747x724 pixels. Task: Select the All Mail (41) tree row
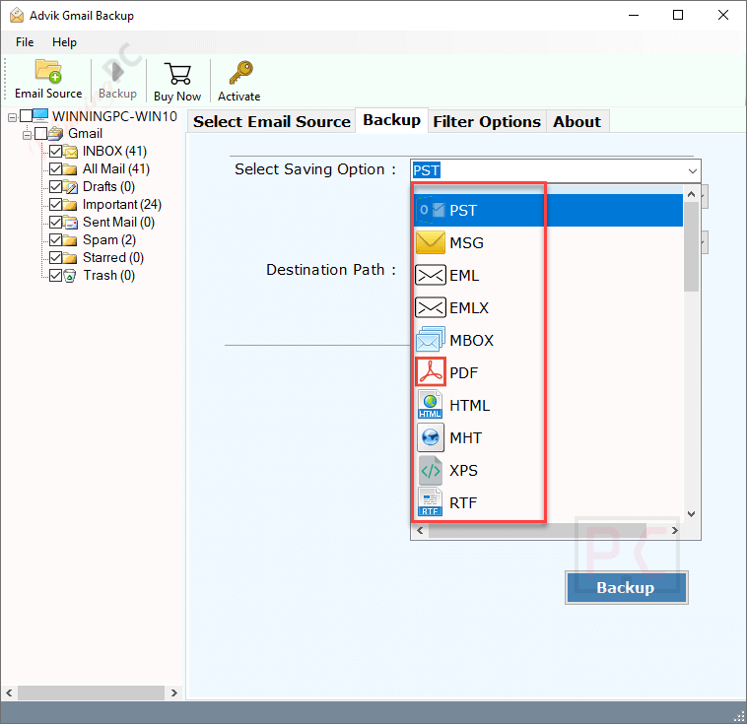coord(115,169)
